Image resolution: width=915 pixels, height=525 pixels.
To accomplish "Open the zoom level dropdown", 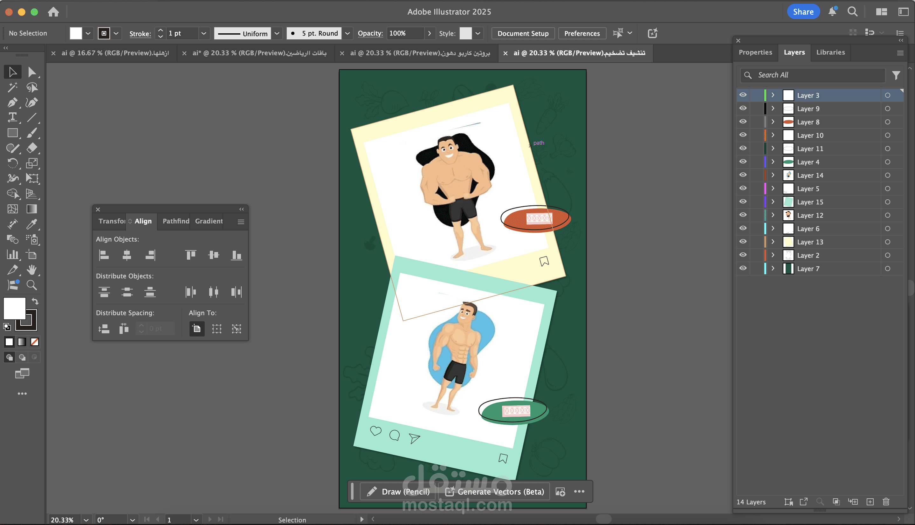I will tap(86, 520).
